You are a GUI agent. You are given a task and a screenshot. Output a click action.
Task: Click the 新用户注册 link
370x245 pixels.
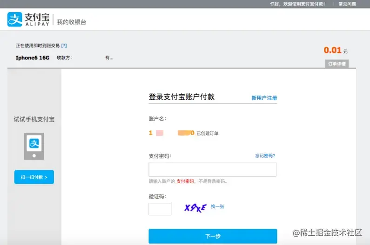coord(264,98)
